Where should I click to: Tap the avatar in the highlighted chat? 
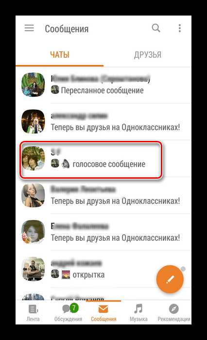[33, 158]
